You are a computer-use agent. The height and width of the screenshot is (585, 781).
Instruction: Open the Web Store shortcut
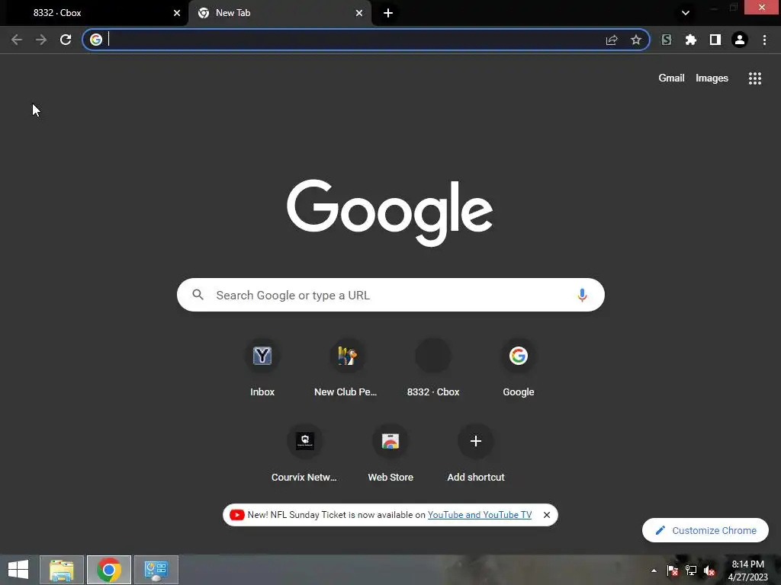click(x=390, y=454)
